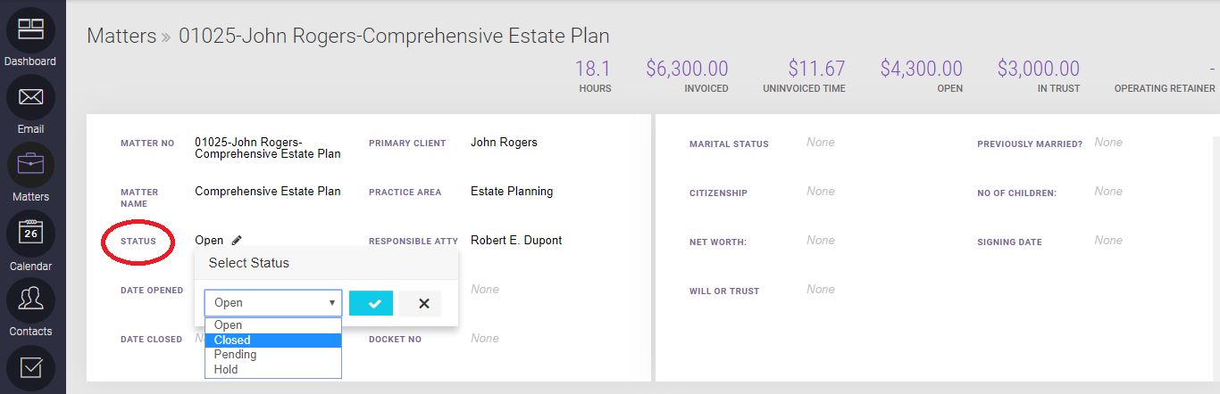Open the Matters briefcase icon

coord(30,166)
